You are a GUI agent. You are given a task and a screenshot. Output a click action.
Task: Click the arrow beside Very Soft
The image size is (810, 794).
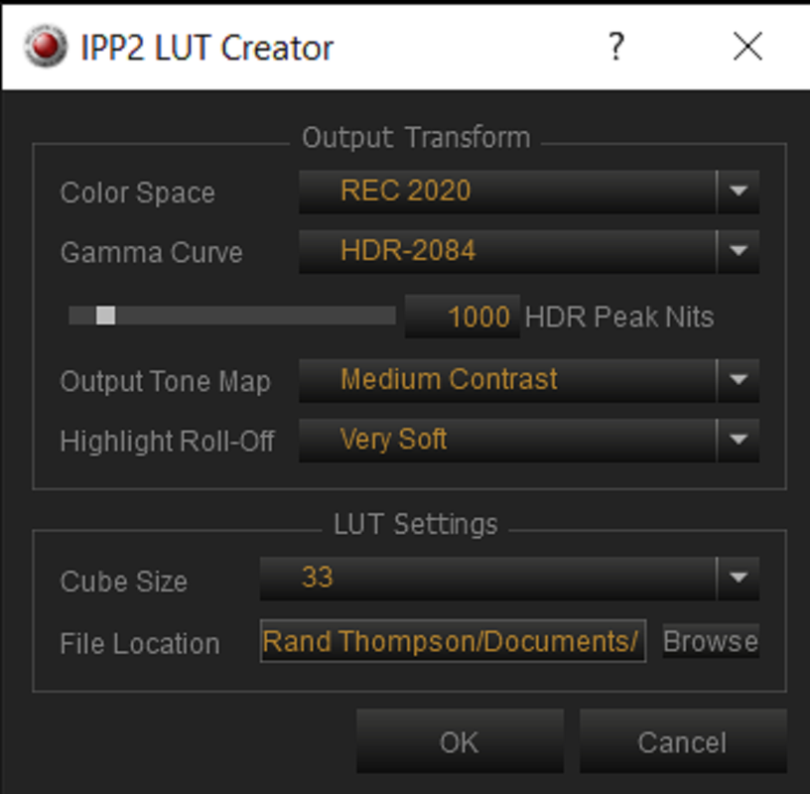739,440
